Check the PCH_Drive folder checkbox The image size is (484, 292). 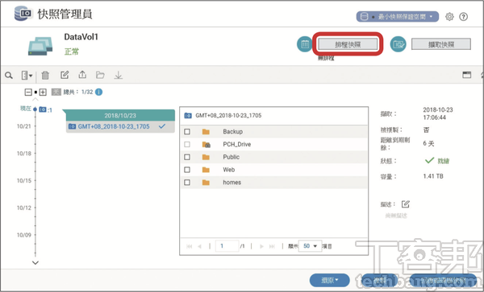[x=187, y=144]
